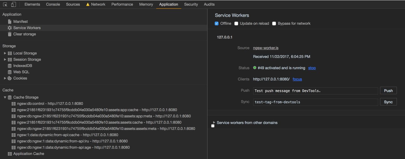Image resolution: width=405 pixels, height=159 pixels.
Task: Click the Clear storage trash icon
Action: 10,34
